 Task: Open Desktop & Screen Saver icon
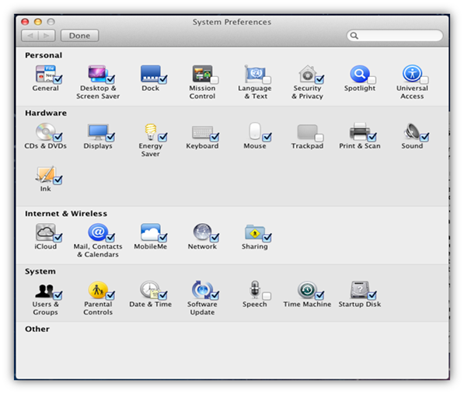pos(97,74)
